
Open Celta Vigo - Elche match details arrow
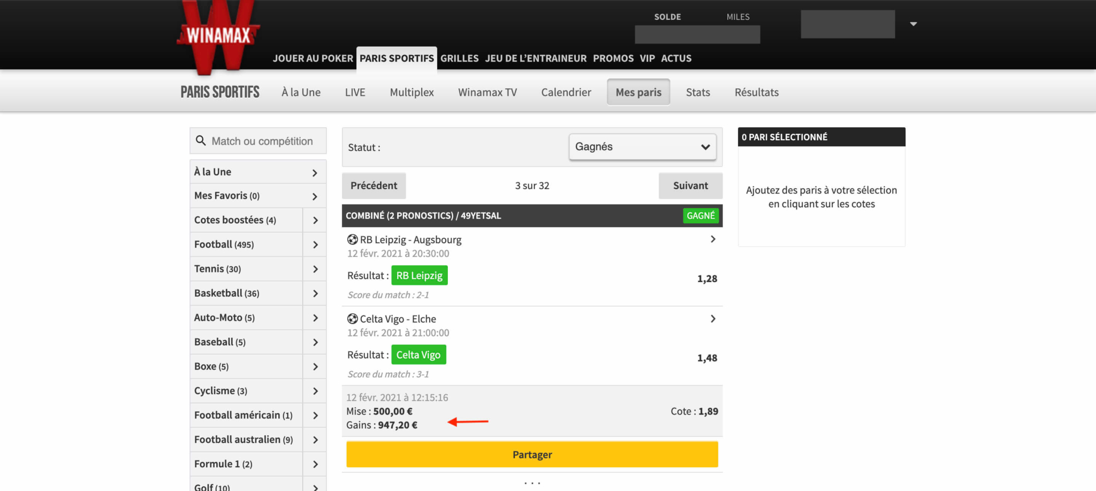tap(713, 319)
